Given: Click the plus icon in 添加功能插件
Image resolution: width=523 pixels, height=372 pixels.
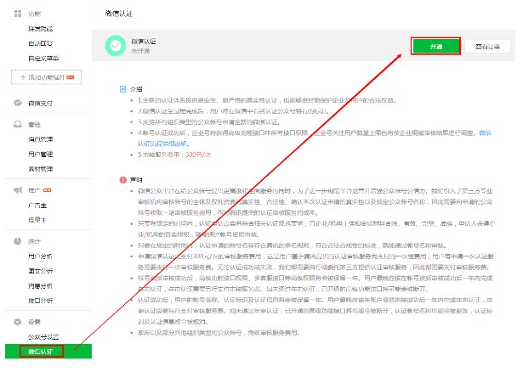Looking at the screenshot, I should 23,77.
